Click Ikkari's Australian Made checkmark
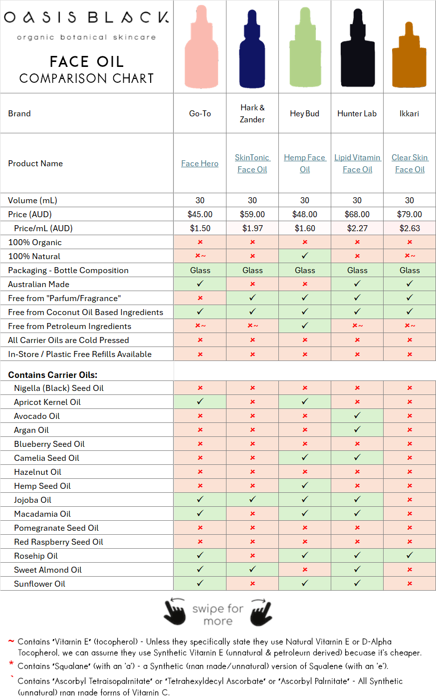The width and height of the screenshot is (436, 699). pos(410,284)
